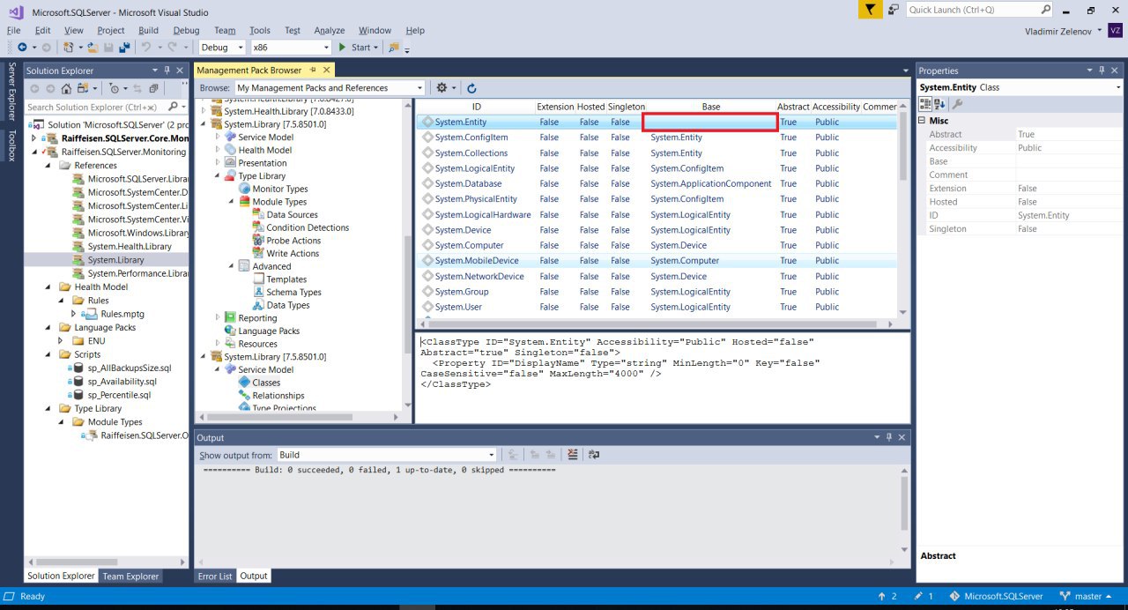Click the Find in Files toolbar icon

[x=393, y=48]
